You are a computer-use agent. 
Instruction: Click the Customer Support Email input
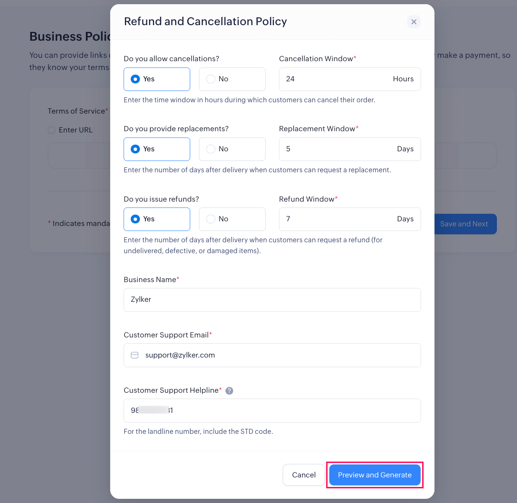pos(277,355)
